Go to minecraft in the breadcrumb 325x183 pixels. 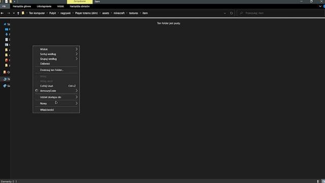[119, 13]
